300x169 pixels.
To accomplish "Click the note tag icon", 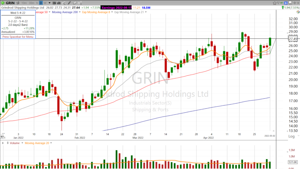I will click(x=75, y=3).
